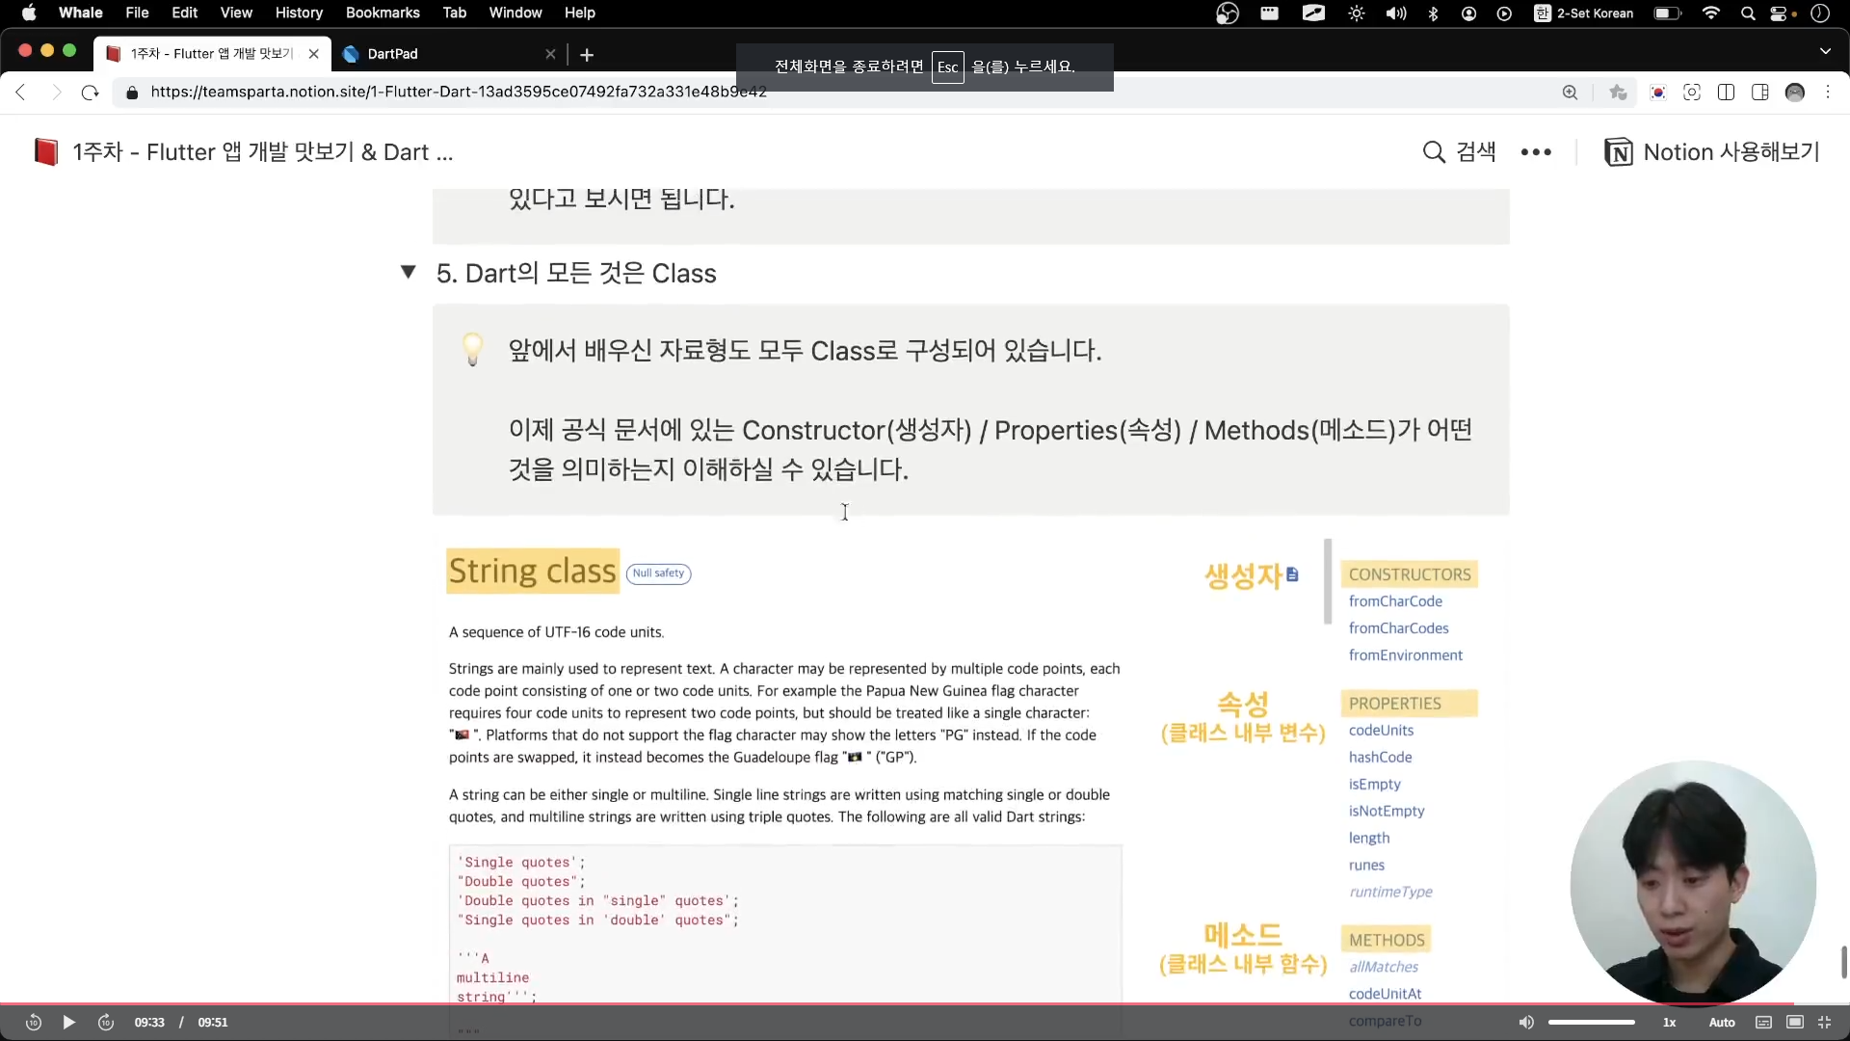Click 1주차 page title breadcrumb
Image resolution: width=1850 pixels, height=1041 pixels.
pos(262,152)
